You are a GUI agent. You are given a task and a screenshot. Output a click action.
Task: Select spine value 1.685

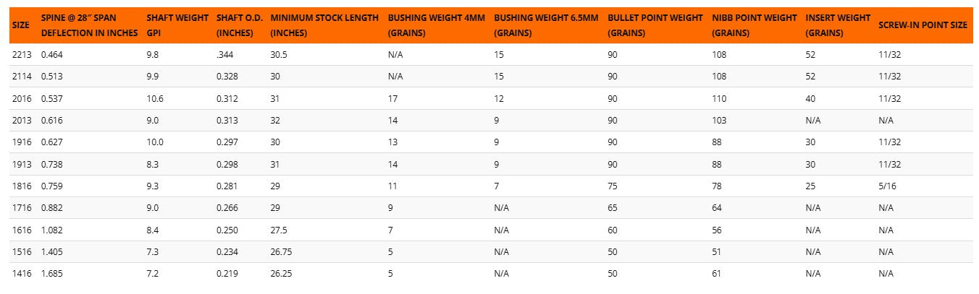pos(53,273)
